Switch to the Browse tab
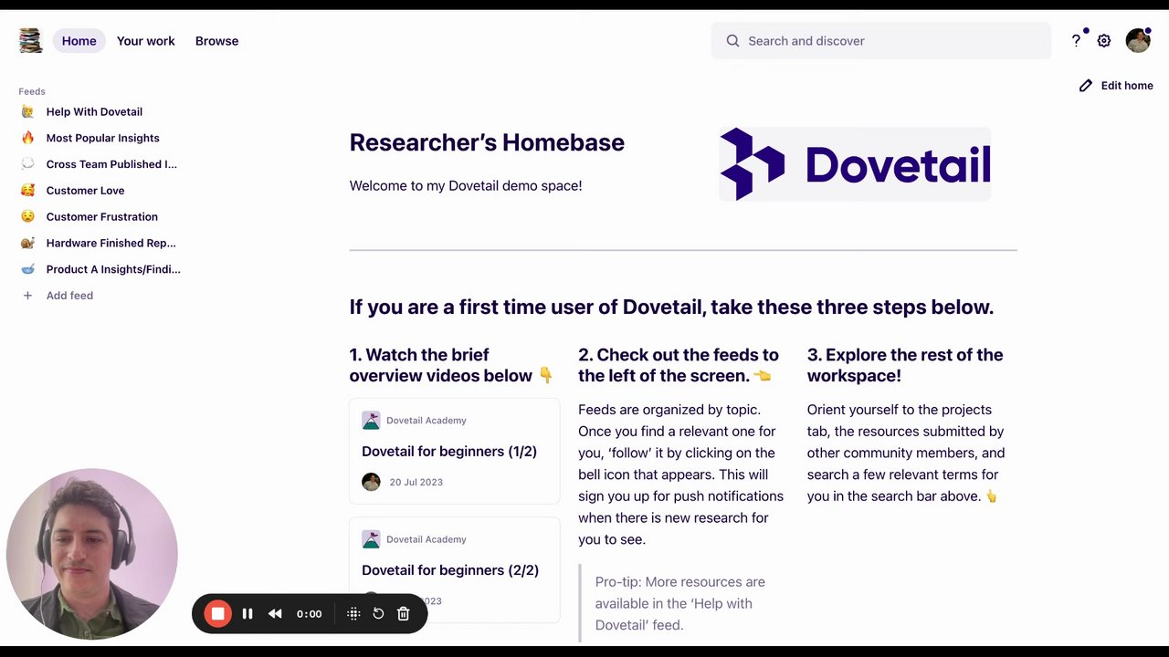 [216, 41]
